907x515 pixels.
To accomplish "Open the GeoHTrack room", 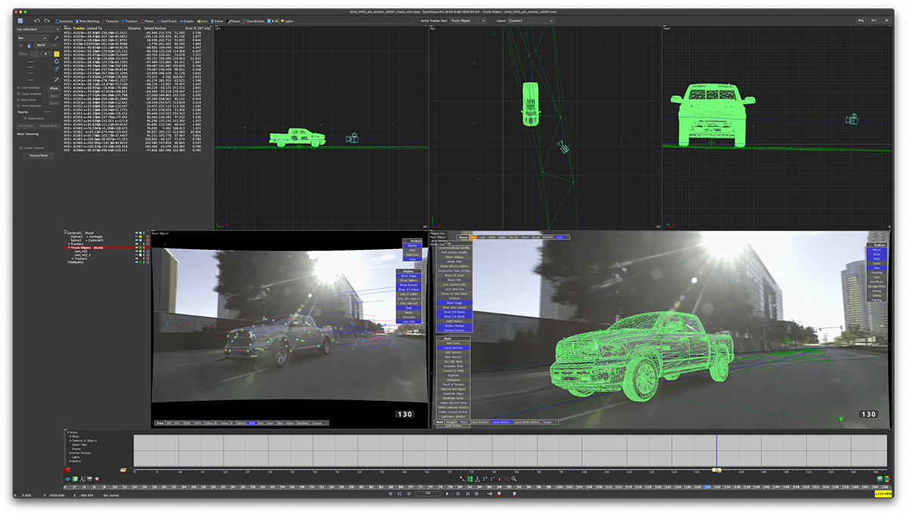I will point(167,21).
